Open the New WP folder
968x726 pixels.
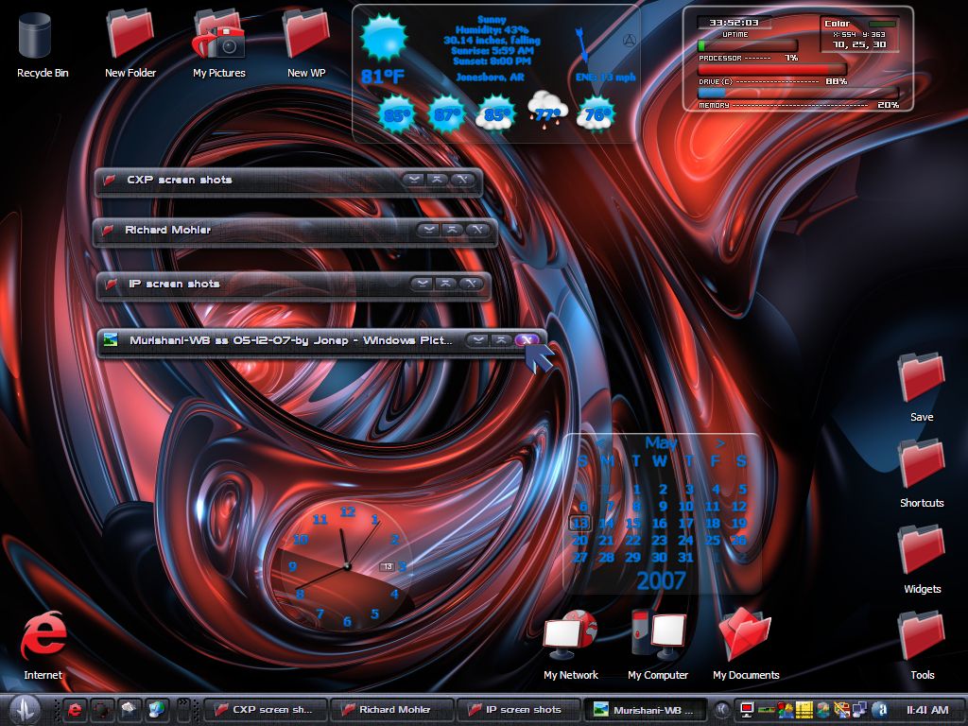pyautogui.click(x=306, y=36)
